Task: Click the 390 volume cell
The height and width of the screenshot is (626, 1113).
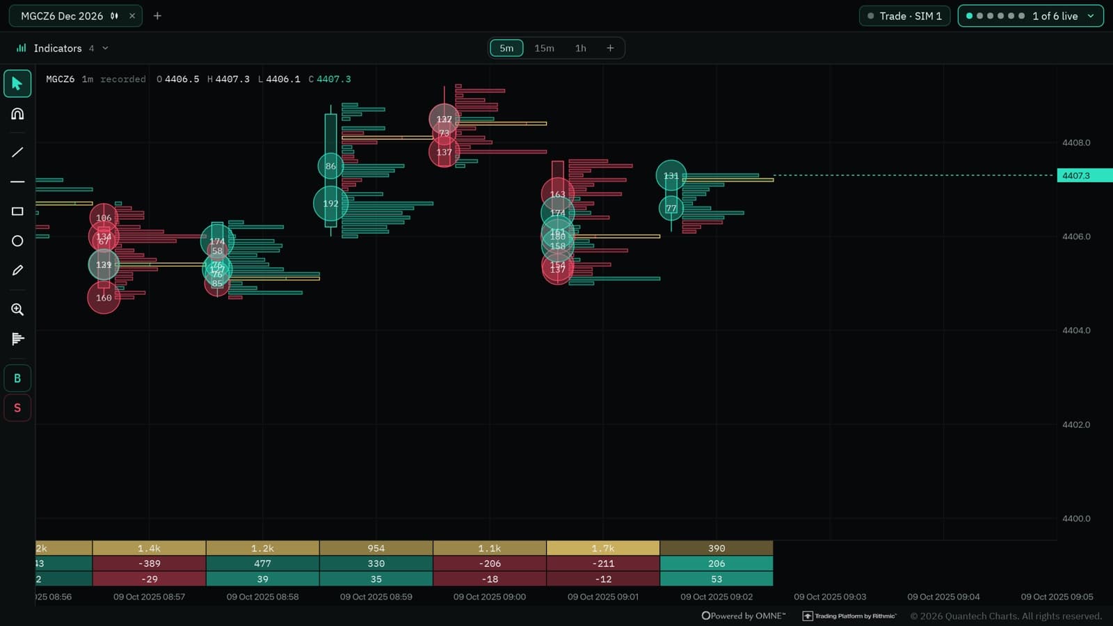Action: [716, 548]
